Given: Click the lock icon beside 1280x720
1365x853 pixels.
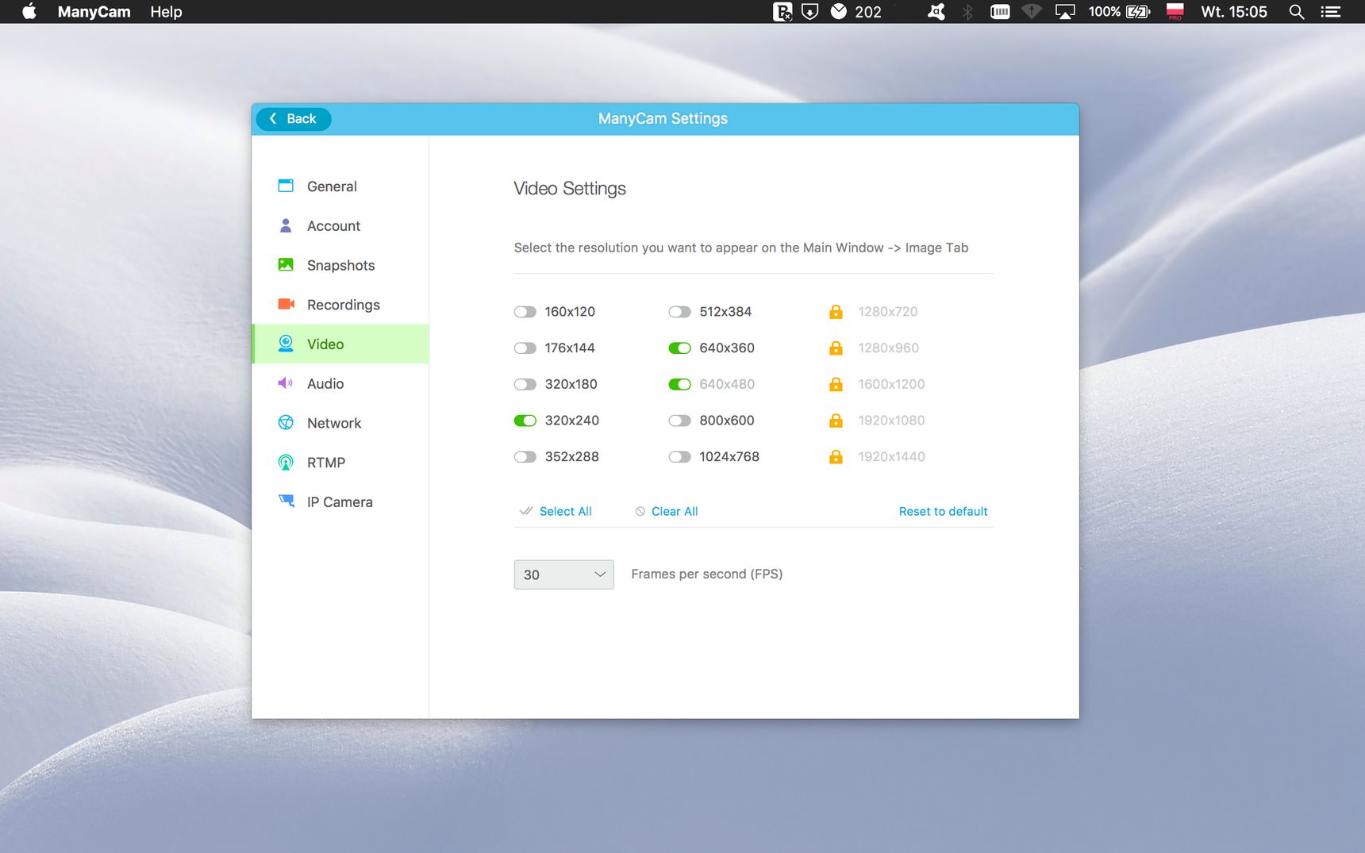Looking at the screenshot, I should pos(836,312).
